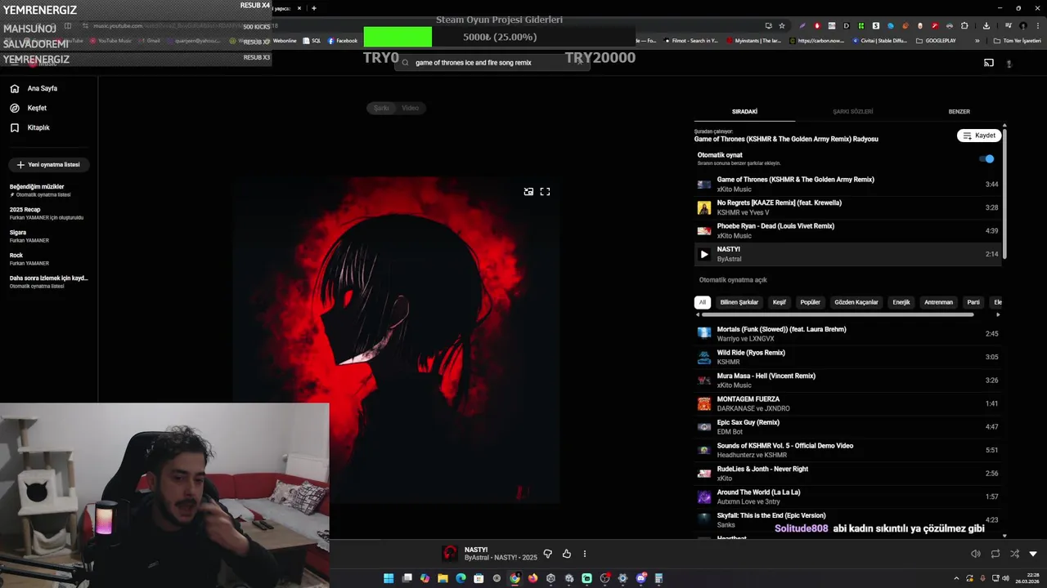The width and height of the screenshot is (1047, 588).
Task: Expand Chrome bookmarks overflow chevron
Action: pos(977,41)
